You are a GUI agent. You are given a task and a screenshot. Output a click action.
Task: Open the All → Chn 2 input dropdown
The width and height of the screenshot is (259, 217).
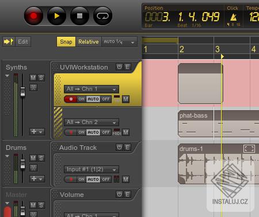[x=92, y=122]
